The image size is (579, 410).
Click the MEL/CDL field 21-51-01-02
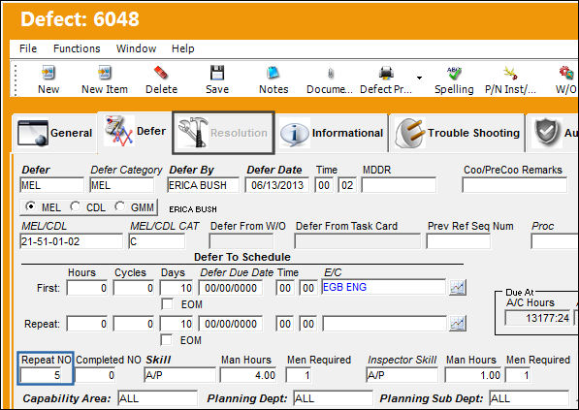coord(71,241)
